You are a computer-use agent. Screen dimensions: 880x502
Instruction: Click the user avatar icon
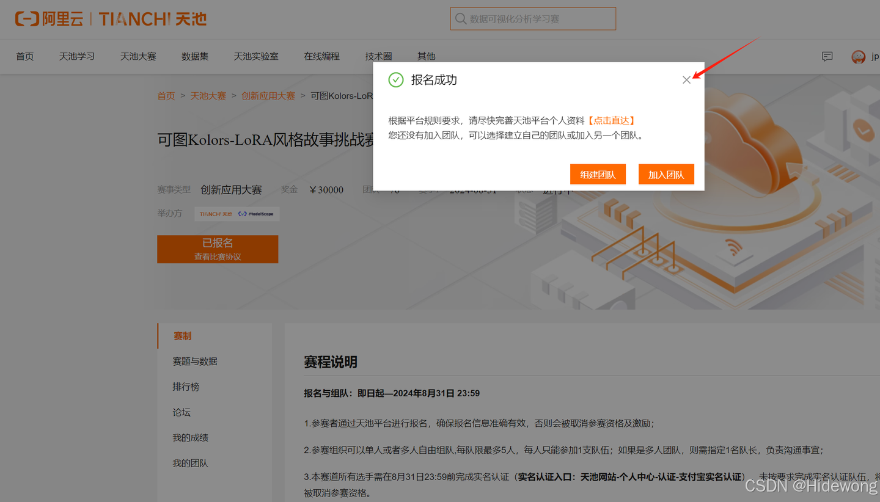tap(858, 57)
